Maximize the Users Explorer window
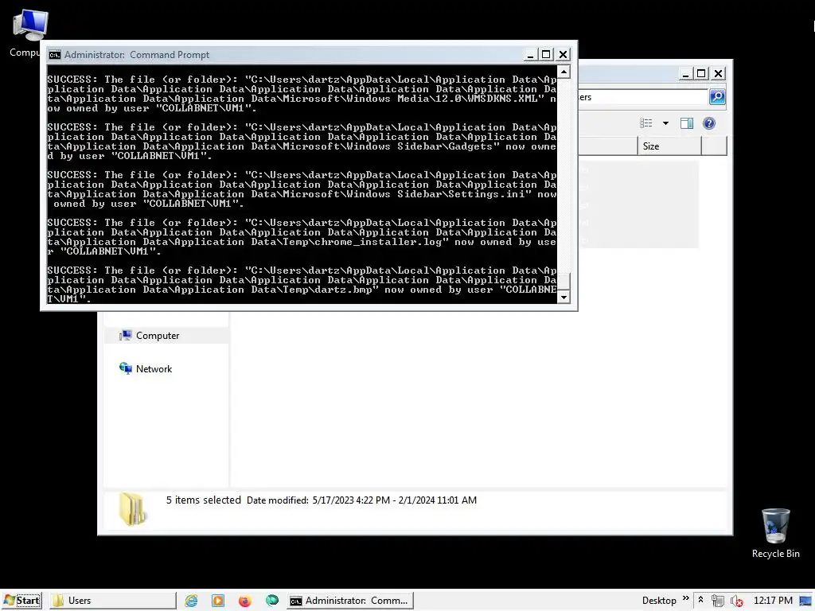The height and width of the screenshot is (611, 815). [x=701, y=74]
